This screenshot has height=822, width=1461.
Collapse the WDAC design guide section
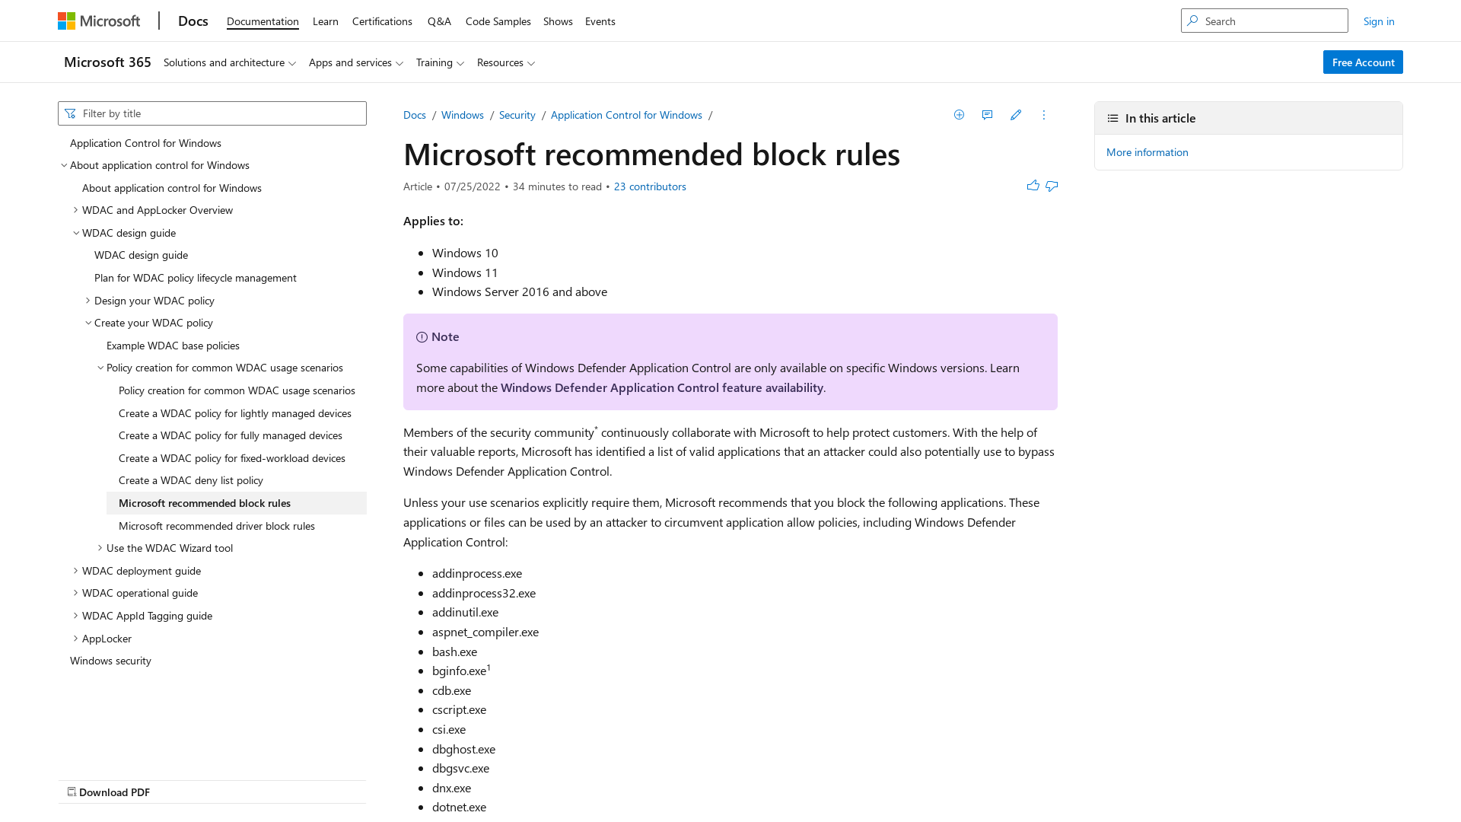[76, 233]
